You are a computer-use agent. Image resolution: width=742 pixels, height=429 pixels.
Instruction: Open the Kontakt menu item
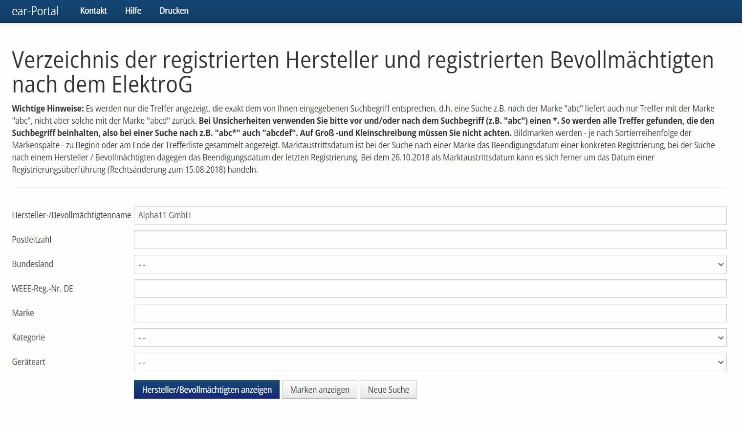point(93,11)
